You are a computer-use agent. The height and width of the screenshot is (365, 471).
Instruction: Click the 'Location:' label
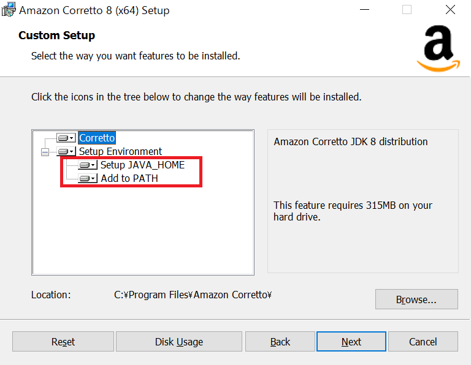tap(51, 295)
